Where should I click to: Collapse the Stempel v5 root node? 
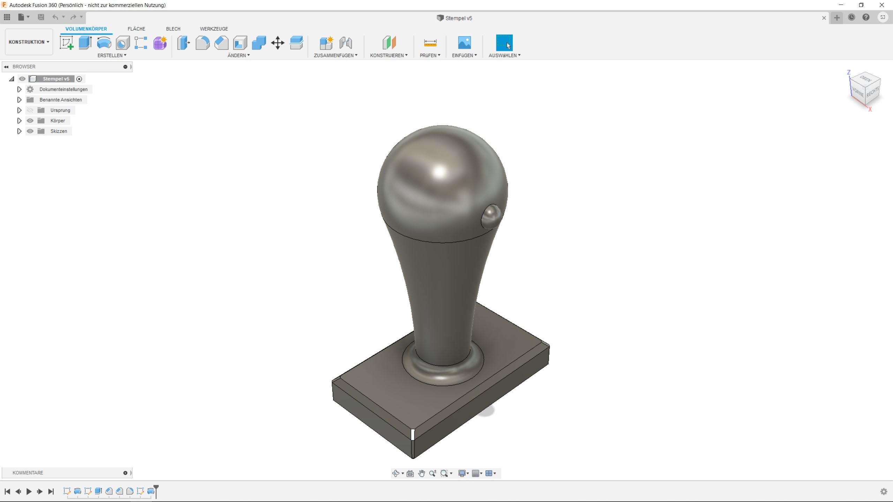(x=12, y=79)
